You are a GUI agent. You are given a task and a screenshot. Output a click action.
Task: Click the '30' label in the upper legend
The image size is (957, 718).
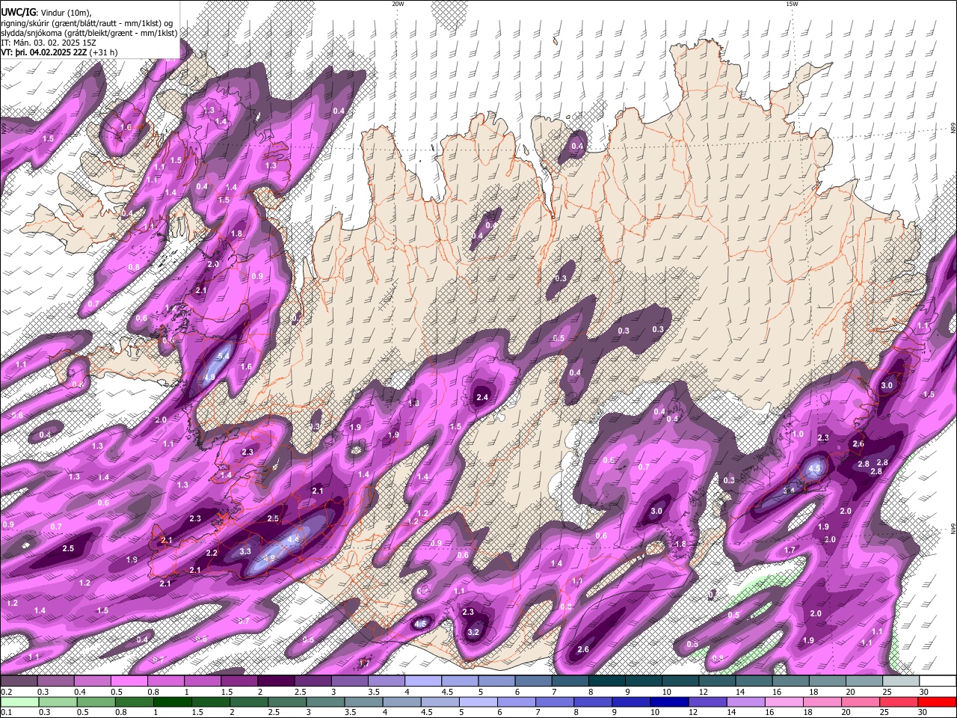coord(924,692)
